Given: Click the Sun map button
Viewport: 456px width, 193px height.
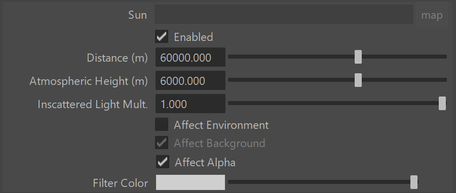Looking at the screenshot, I should [x=432, y=15].
